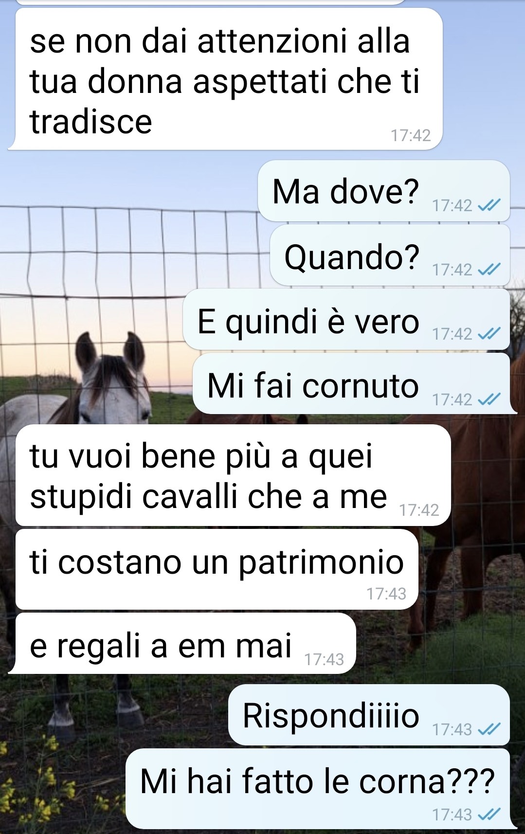Select the 'tu vuoi bene più a quei stupidi cavalli' message
Screen dimensions: 525x834
[233, 475]
